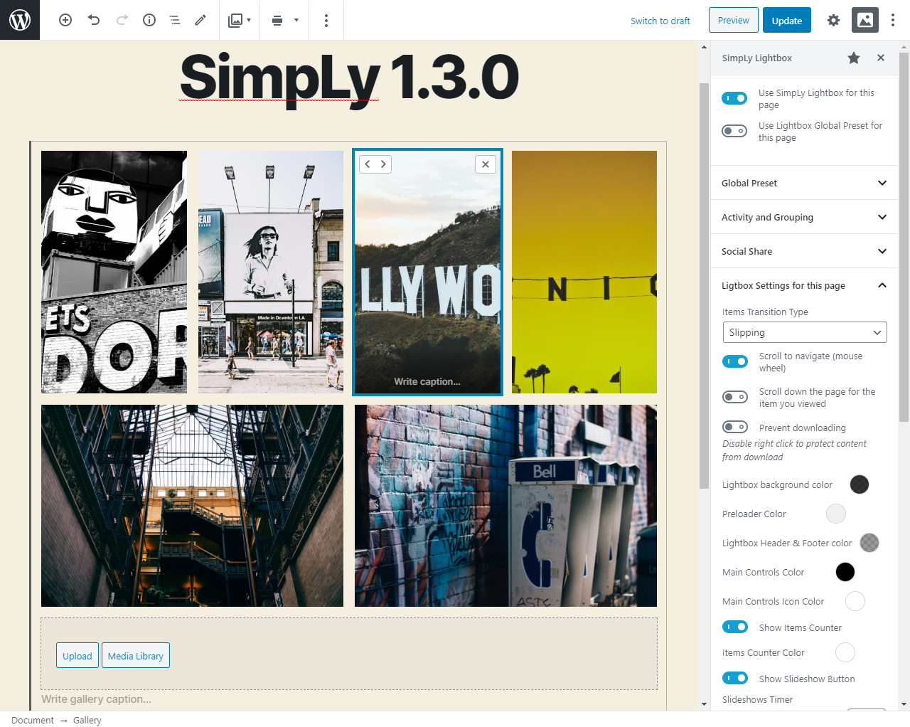
Task: Open the WordPress logo menu
Action: pos(20,20)
